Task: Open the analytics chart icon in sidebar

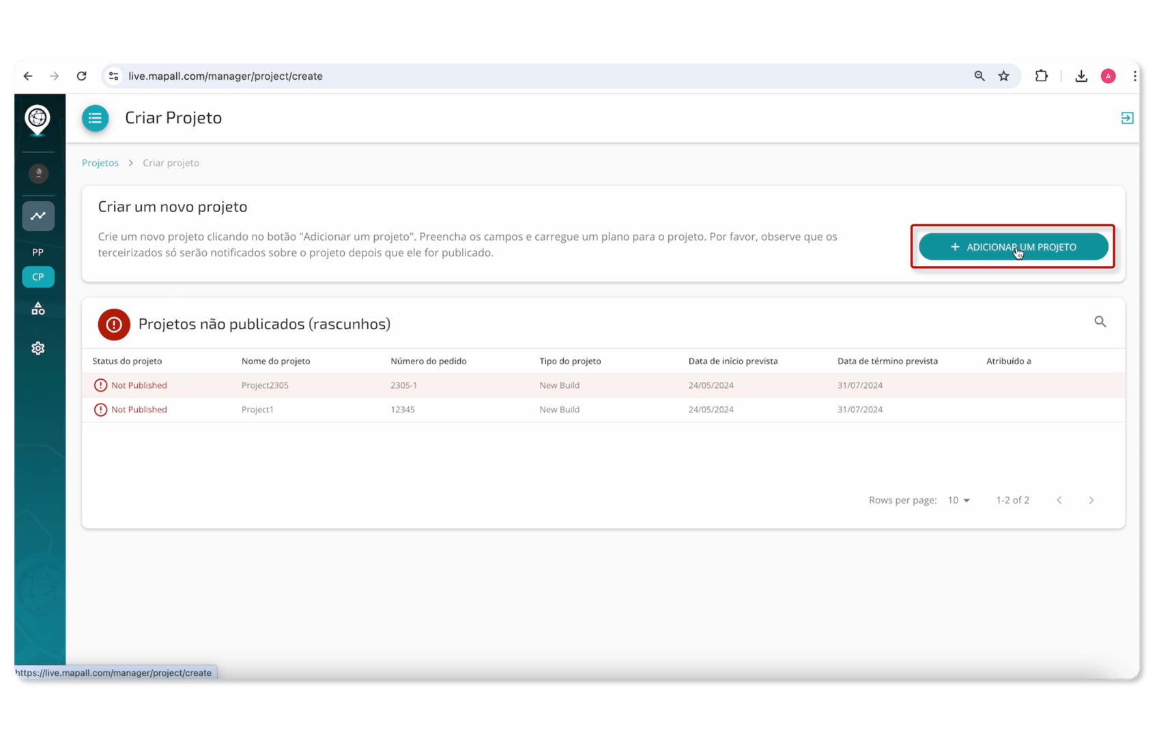Action: point(38,216)
